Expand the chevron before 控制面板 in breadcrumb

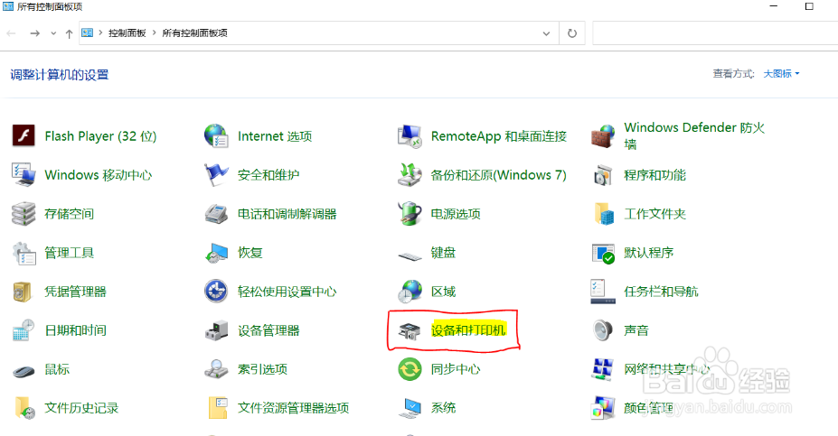(x=100, y=33)
